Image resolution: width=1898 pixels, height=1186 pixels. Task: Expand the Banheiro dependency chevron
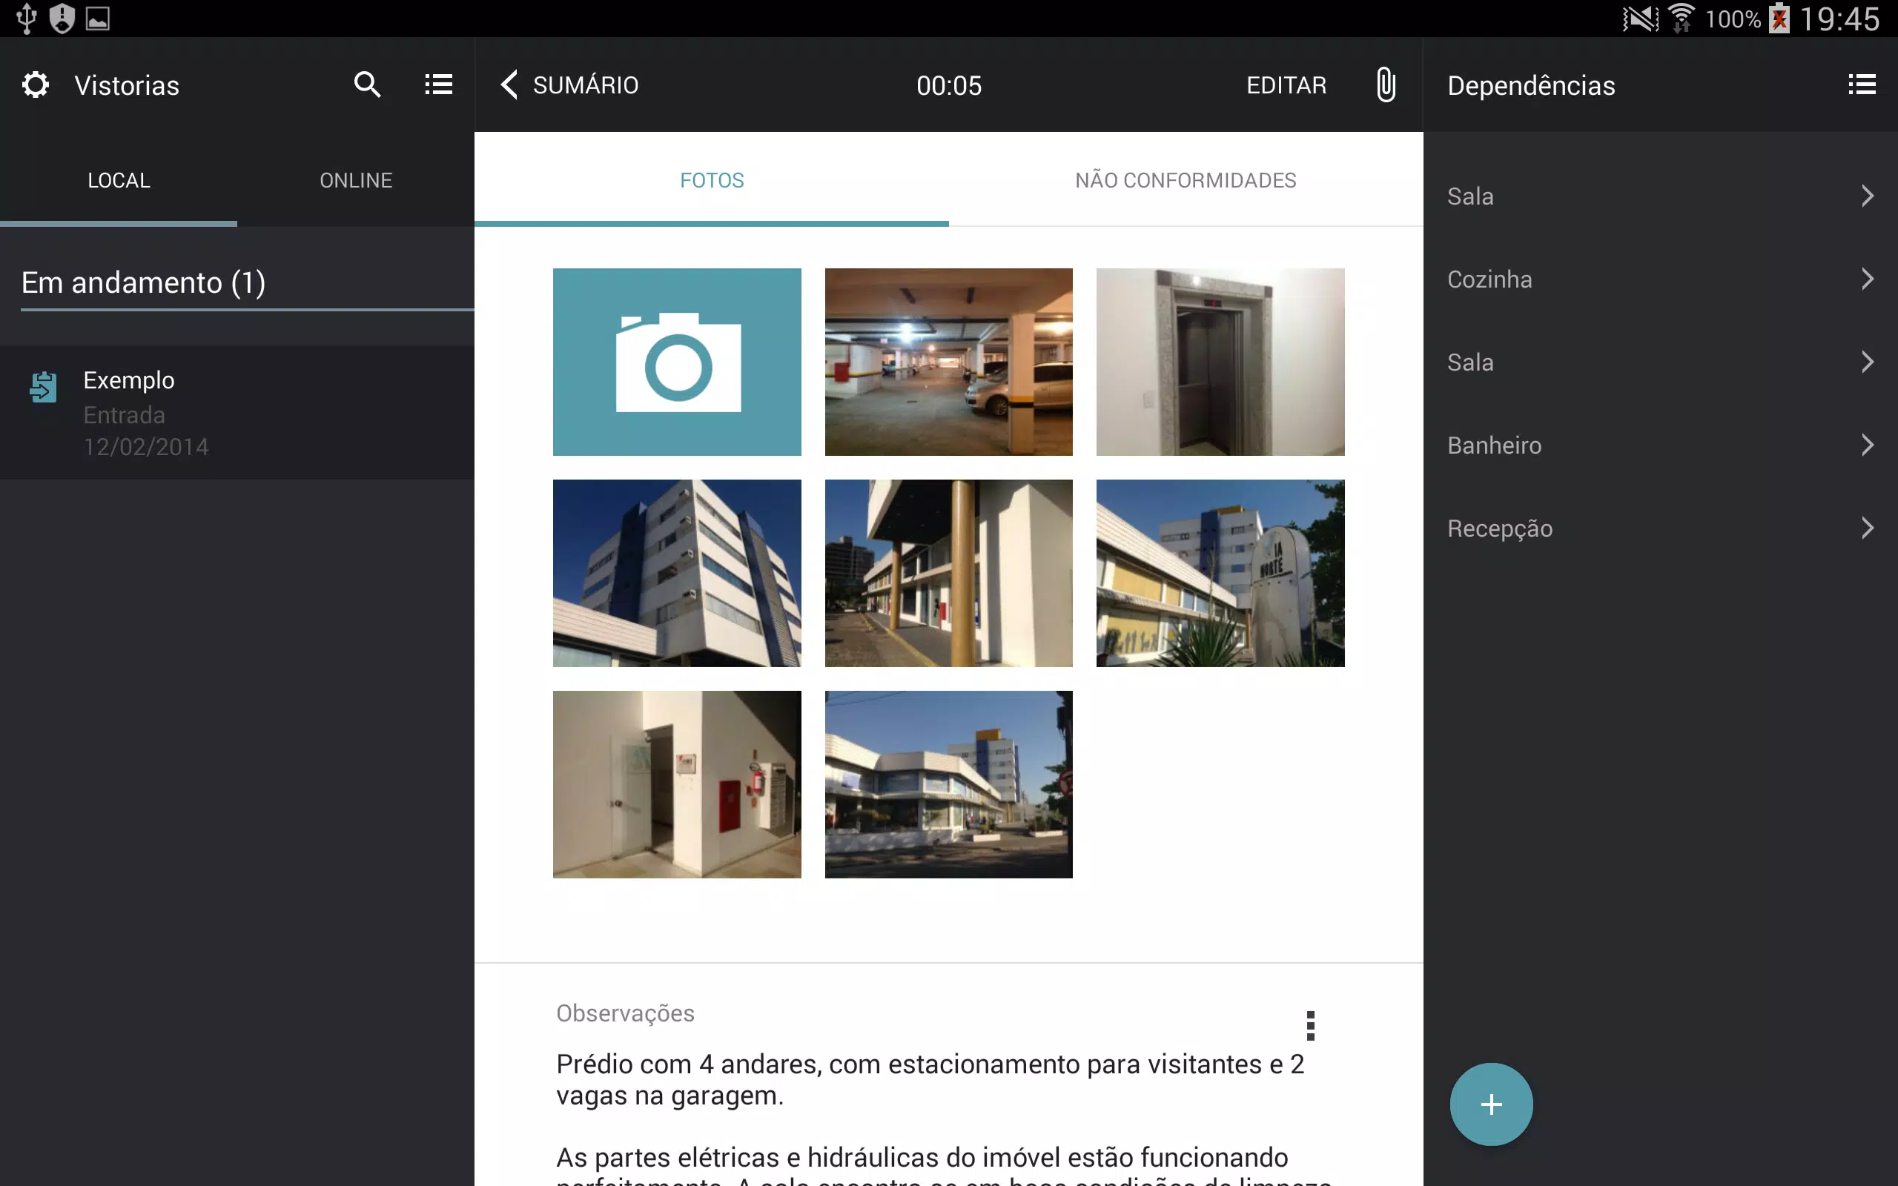click(x=1868, y=445)
